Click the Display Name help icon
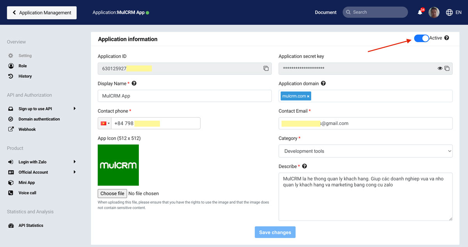Image resolution: width=468 pixels, height=247 pixels. (x=134, y=84)
